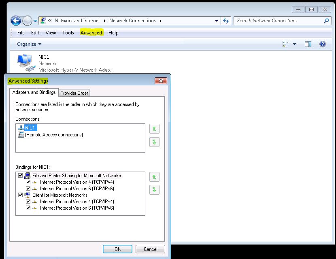Select the NIC1 network adapter icon
The height and width of the screenshot is (259, 336).
pyautogui.click(x=26, y=63)
